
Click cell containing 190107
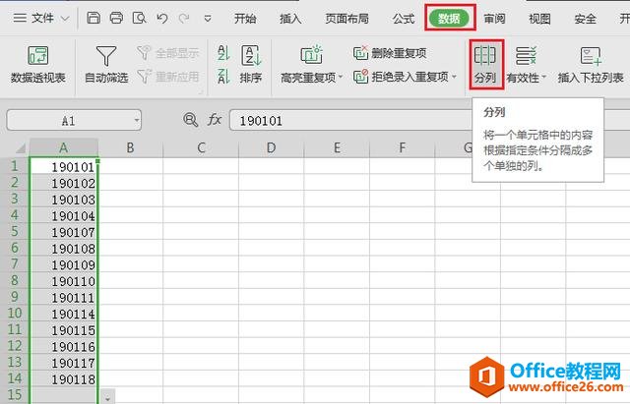64,231
